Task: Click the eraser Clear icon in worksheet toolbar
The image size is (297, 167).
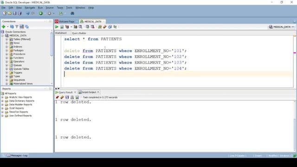Action: coord(105,27)
